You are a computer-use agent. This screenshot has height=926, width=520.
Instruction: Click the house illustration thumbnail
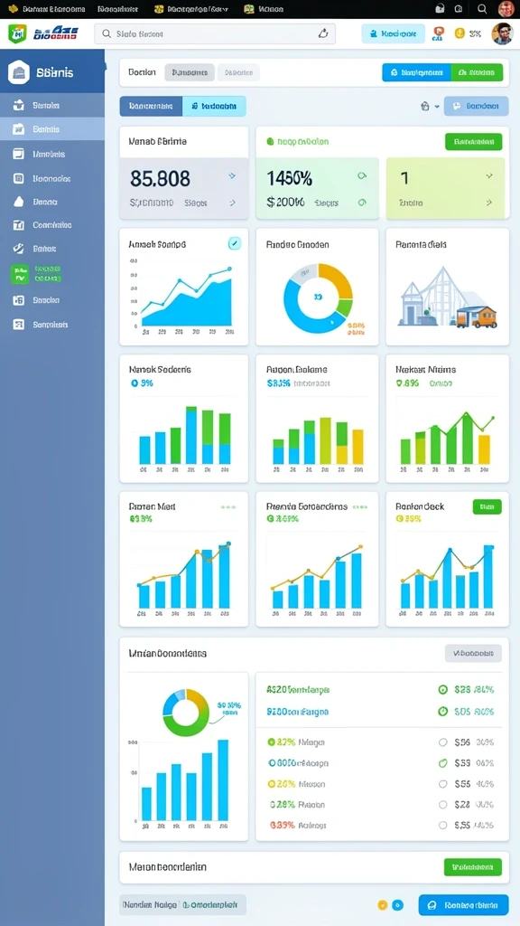click(x=448, y=297)
